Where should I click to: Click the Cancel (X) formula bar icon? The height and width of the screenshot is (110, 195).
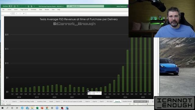coord(16,13)
